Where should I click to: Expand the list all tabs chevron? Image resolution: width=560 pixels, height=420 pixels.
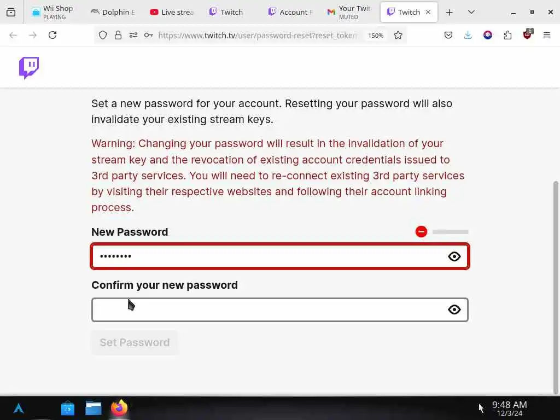tap(471, 12)
